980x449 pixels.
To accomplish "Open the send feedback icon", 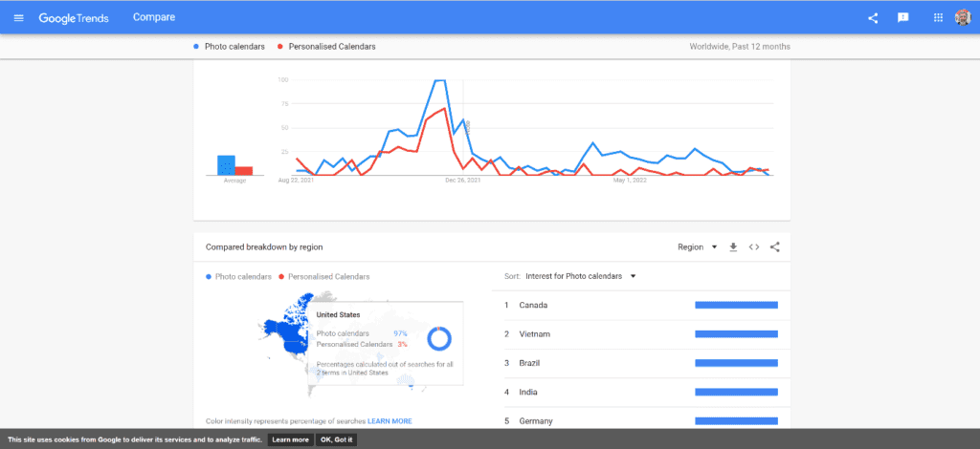I will coord(902,17).
